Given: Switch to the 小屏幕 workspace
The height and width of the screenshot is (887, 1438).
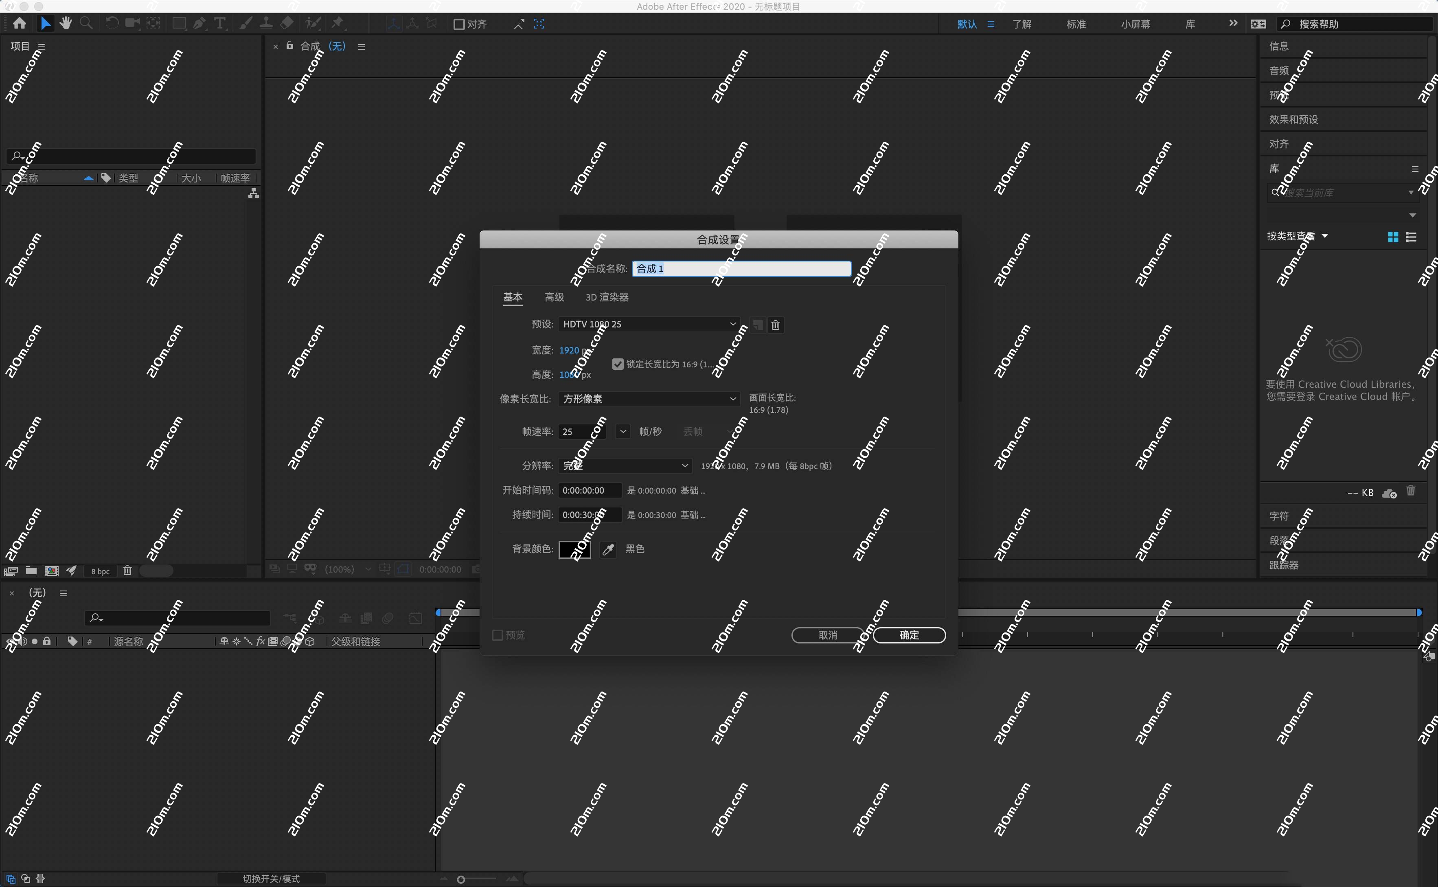Looking at the screenshot, I should tap(1135, 24).
